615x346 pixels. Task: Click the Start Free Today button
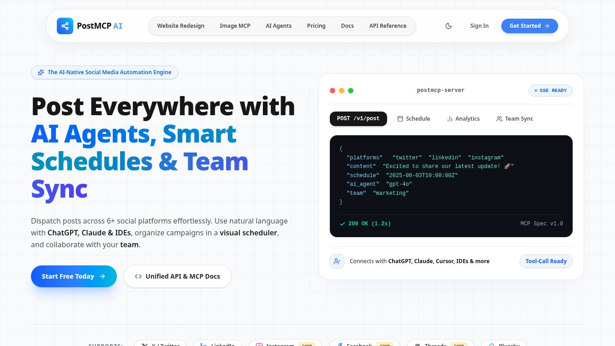point(74,276)
